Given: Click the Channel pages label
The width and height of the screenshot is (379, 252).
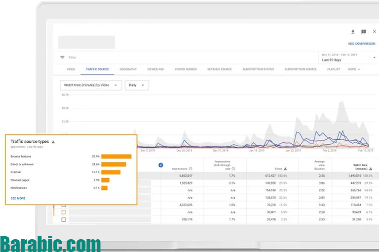Looking at the screenshot, I should click(x=20, y=180).
